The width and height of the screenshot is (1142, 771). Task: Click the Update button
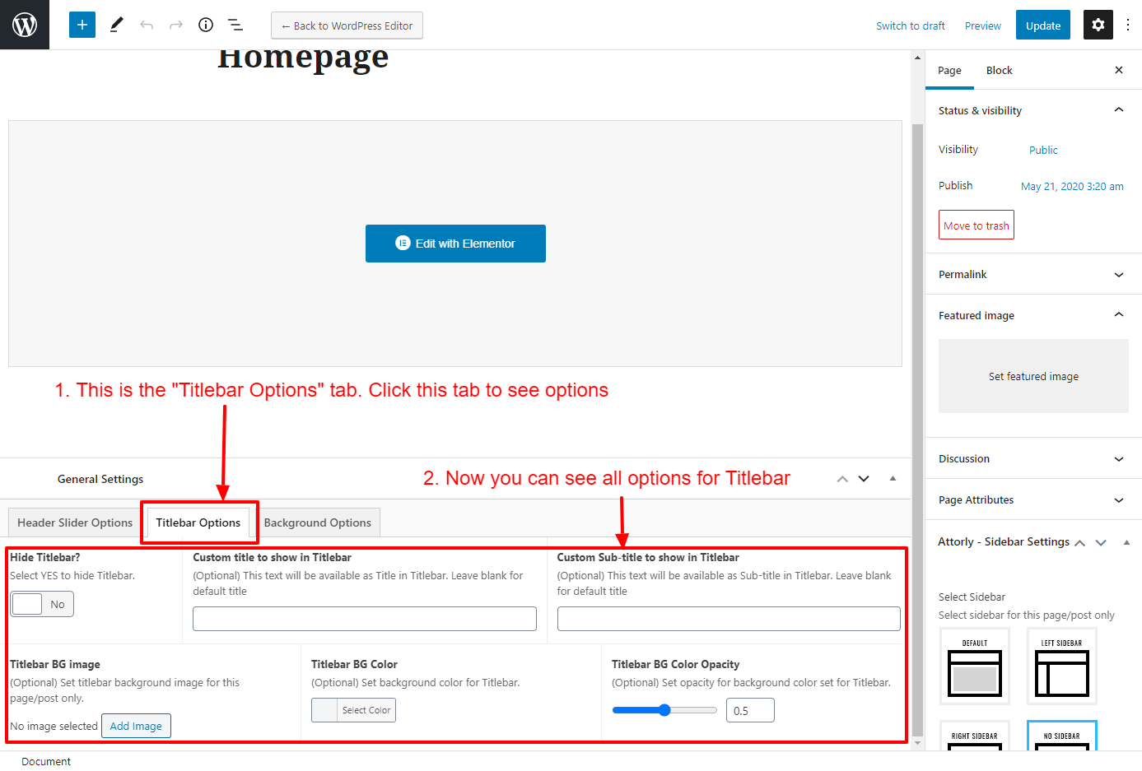1042,26
